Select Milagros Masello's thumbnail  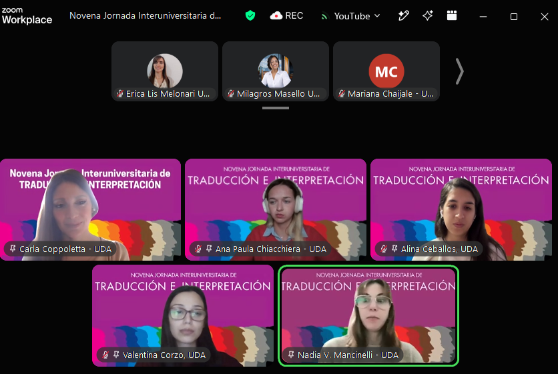(276, 71)
